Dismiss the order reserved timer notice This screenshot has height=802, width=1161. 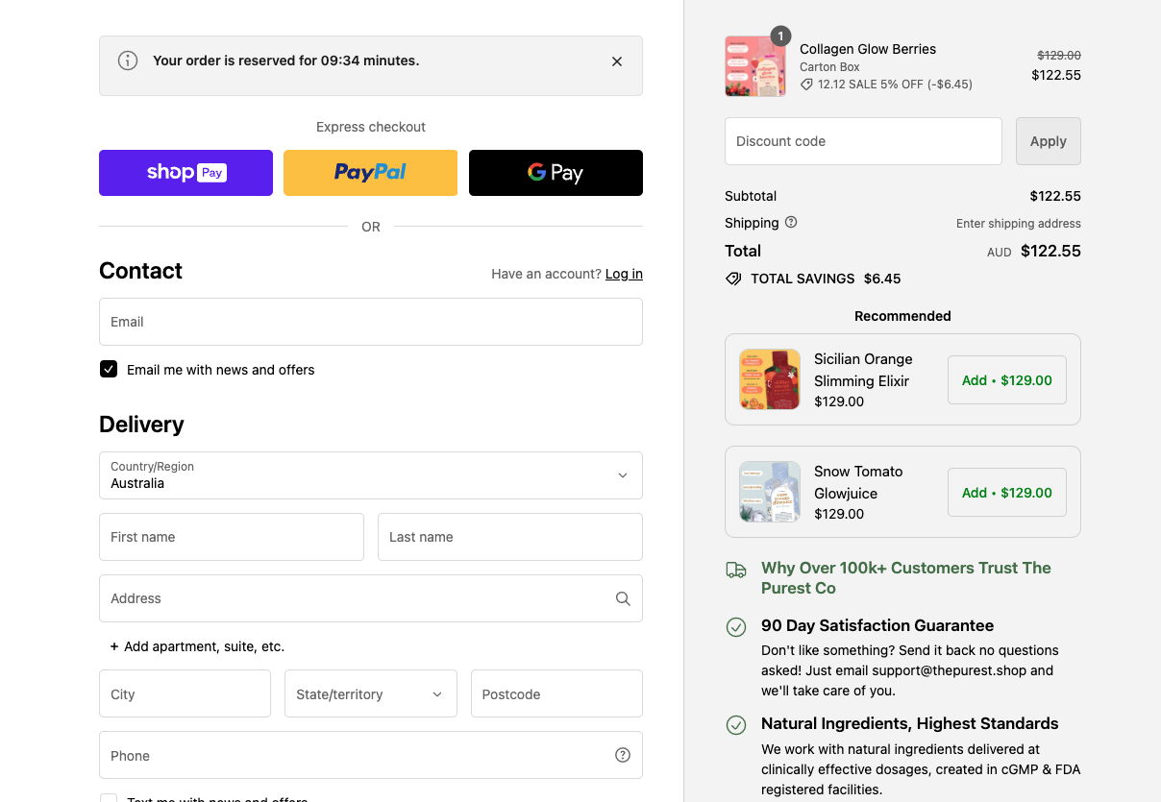(x=617, y=61)
